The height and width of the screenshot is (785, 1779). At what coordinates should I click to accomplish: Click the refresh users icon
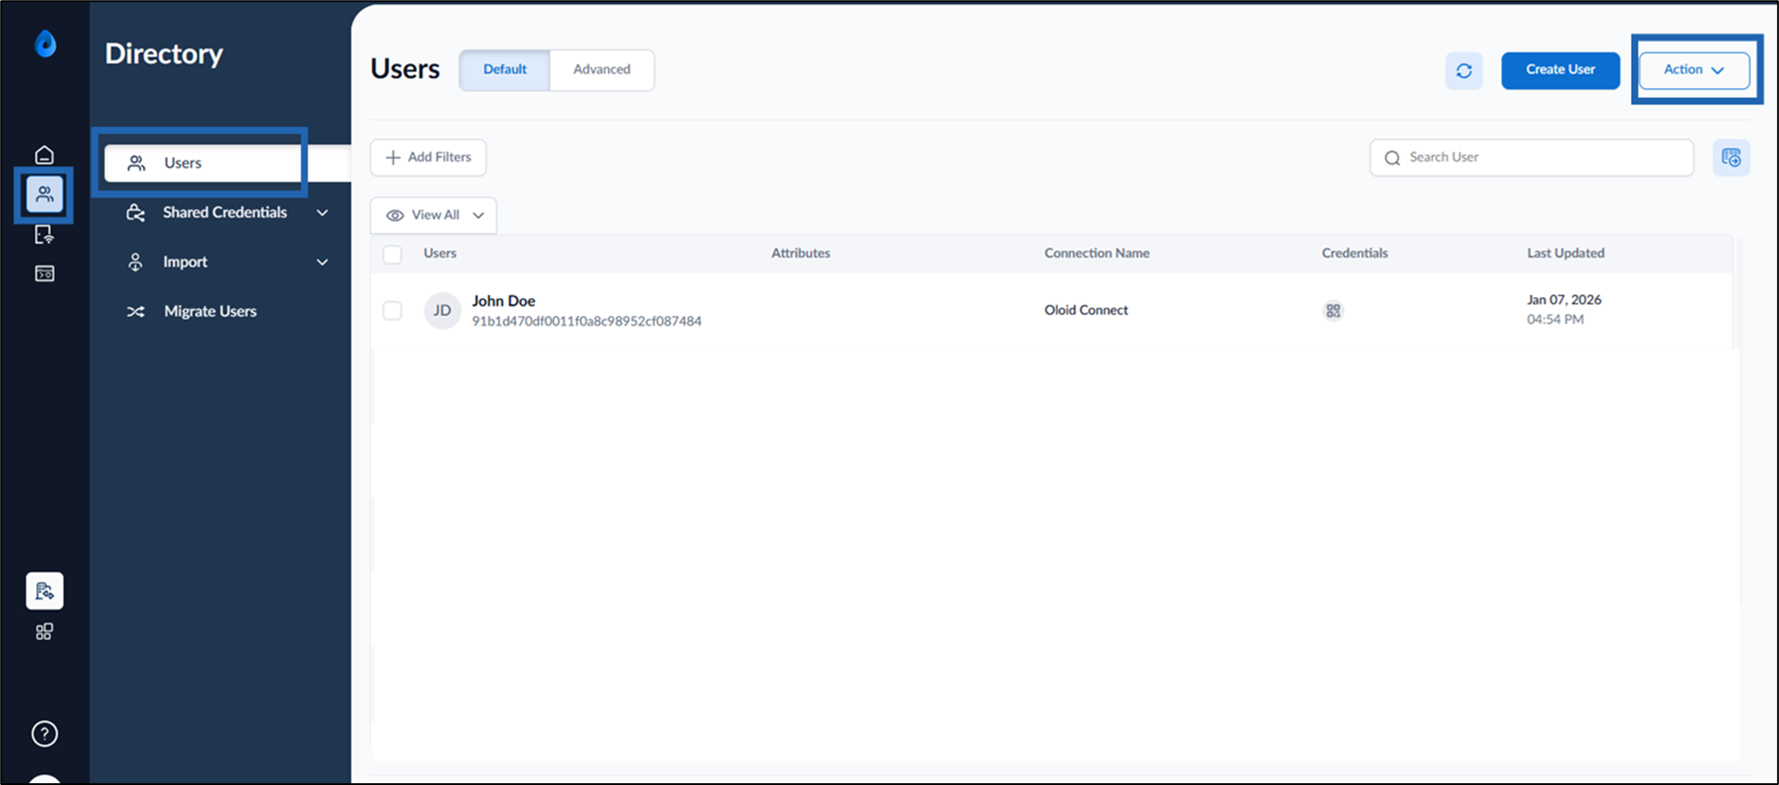click(x=1464, y=70)
